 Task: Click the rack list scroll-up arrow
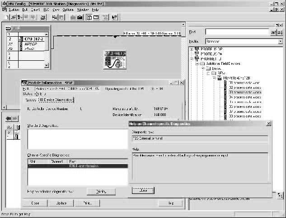(x=47, y=34)
